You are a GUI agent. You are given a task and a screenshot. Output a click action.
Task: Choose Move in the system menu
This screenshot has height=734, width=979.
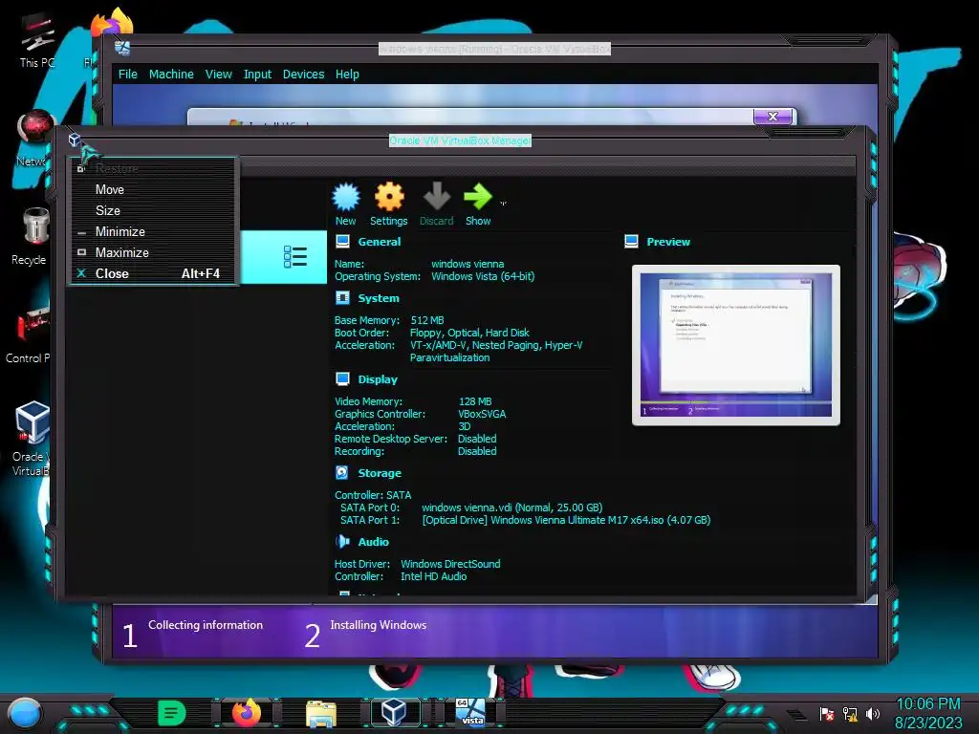pos(154,190)
